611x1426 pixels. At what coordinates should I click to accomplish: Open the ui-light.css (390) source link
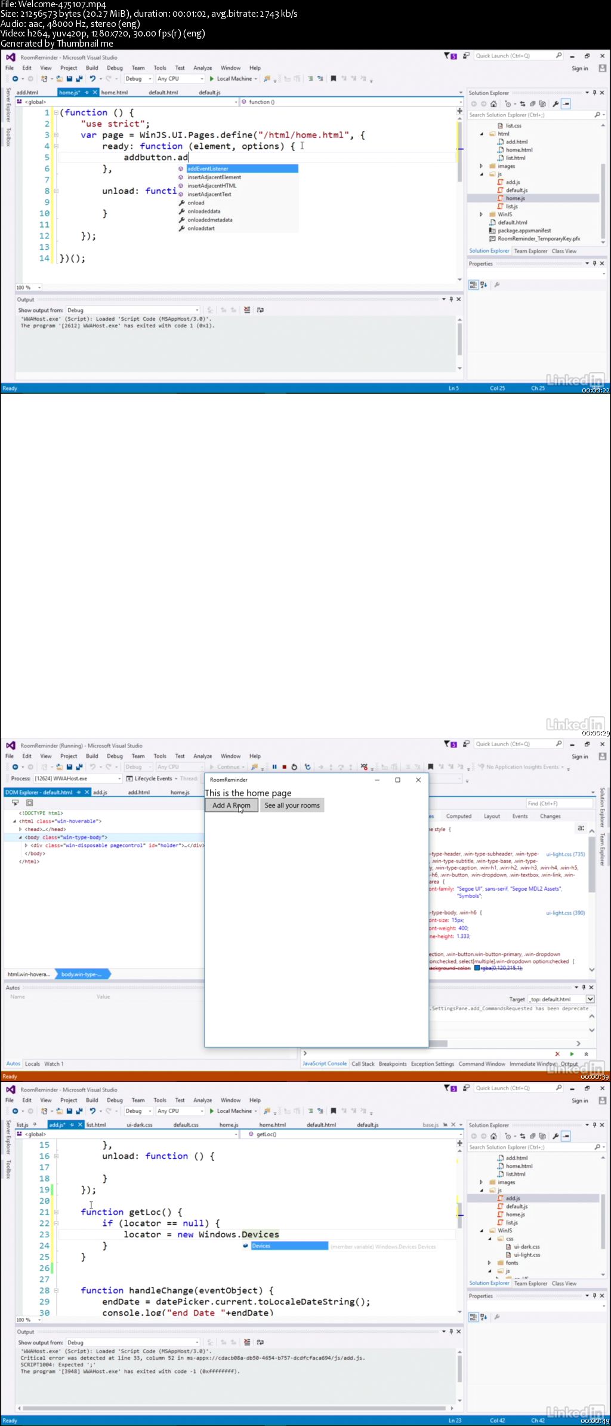coord(565,913)
